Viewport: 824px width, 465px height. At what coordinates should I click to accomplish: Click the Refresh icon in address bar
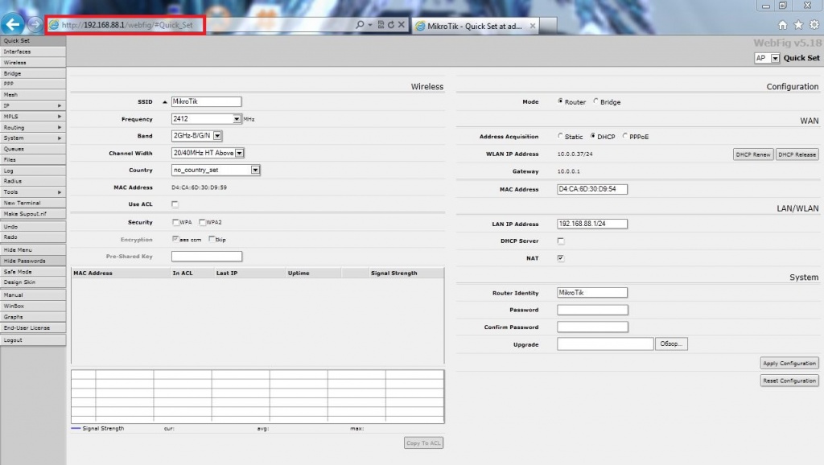coord(391,25)
